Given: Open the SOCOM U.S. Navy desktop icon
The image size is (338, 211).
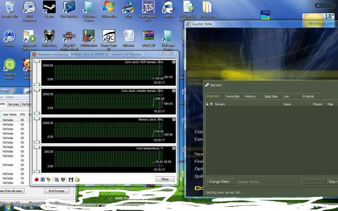Looking at the screenshot, I should tap(188, 11).
